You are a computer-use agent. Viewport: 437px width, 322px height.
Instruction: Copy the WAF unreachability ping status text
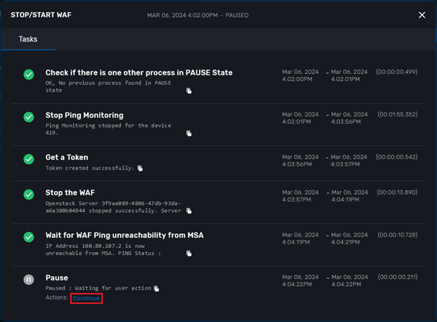tap(189, 253)
